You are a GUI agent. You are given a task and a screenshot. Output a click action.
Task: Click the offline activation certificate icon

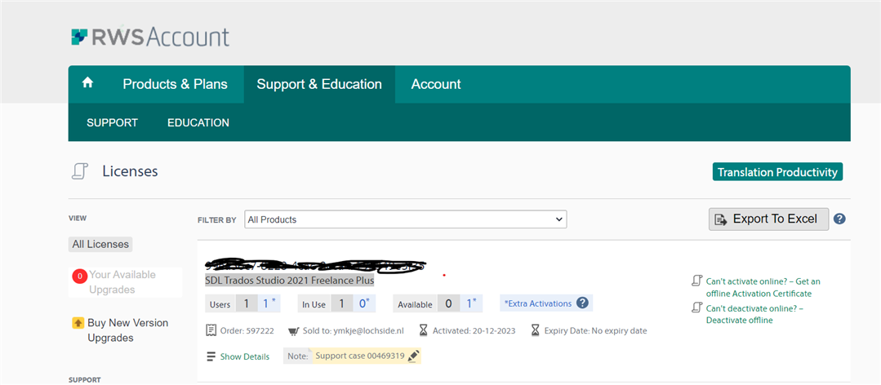coord(696,280)
